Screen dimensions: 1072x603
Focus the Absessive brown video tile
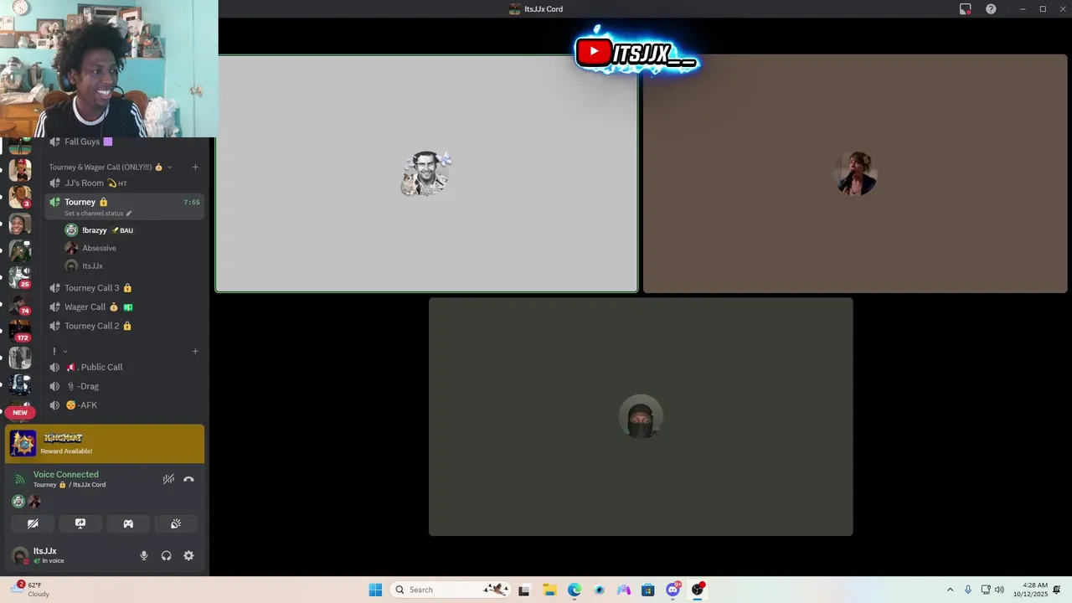855,173
